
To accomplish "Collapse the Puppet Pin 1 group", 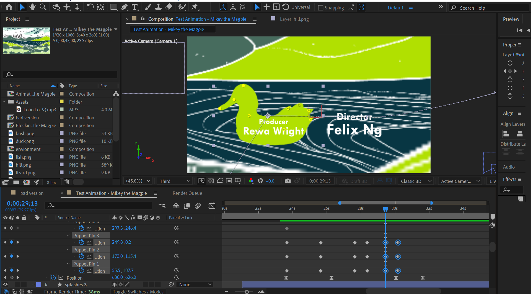I will pos(68,264).
